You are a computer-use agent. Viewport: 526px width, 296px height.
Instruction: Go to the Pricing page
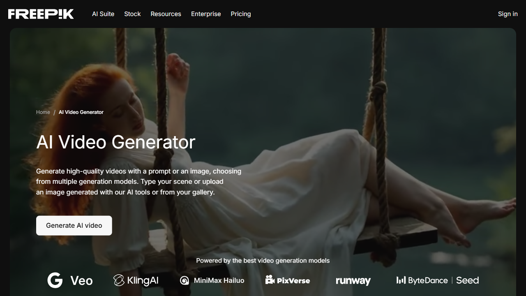[241, 14]
